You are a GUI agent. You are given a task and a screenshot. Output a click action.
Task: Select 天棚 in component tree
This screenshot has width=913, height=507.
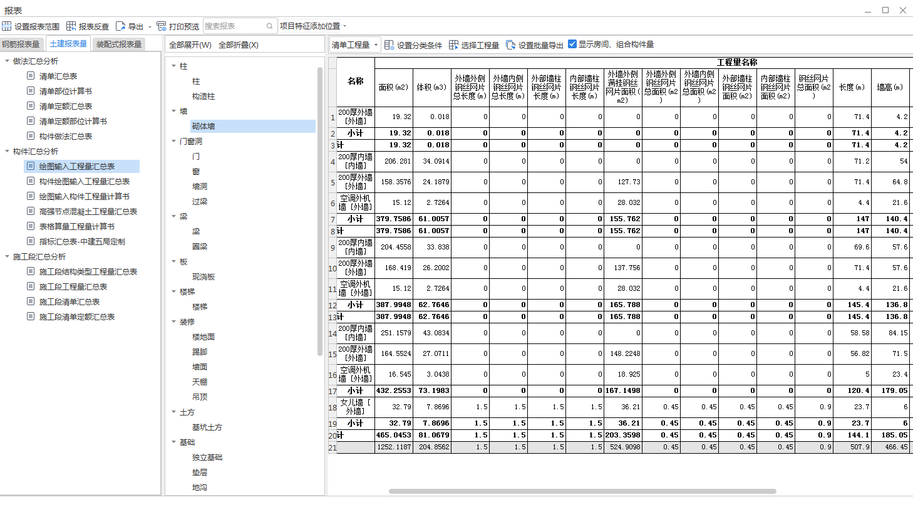click(200, 382)
